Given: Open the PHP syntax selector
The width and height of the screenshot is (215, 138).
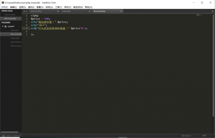Looking at the screenshot, I should pos(204,136).
